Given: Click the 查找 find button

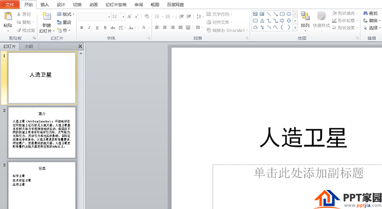Looking at the screenshot, I should 371,13.
